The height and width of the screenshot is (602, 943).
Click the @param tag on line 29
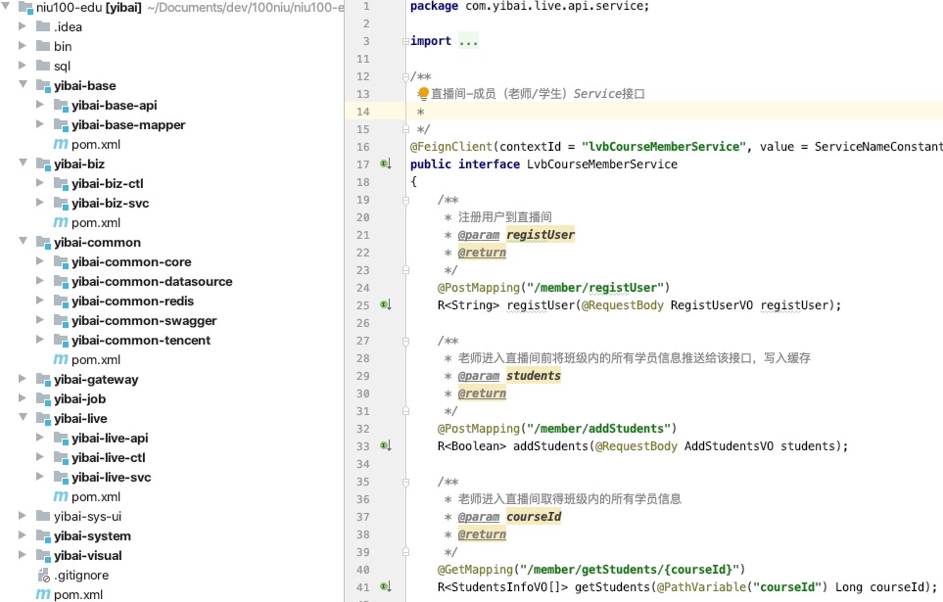(478, 376)
